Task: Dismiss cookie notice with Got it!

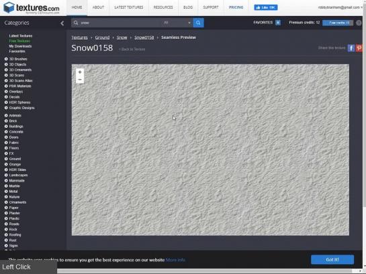Action: (332, 259)
